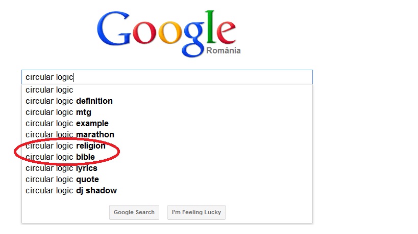Select the circled 'circular logic religion' suggestion

coord(167,145)
